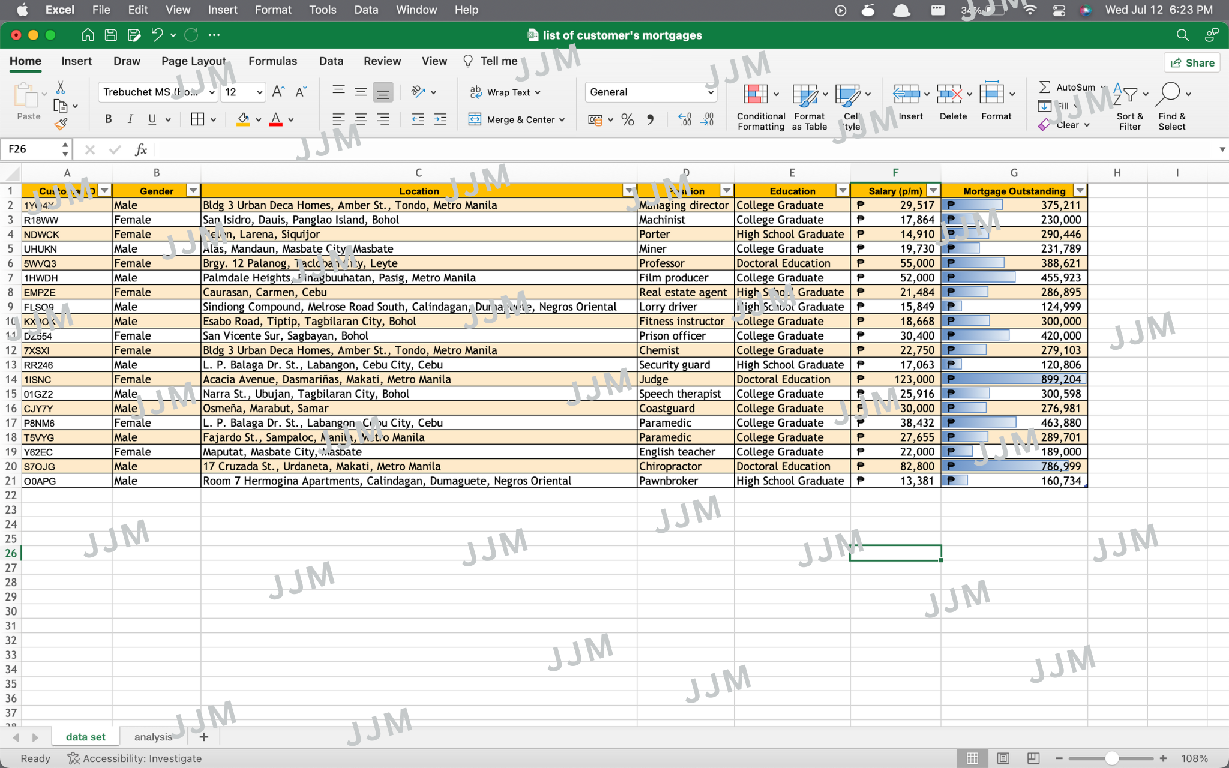The height and width of the screenshot is (768, 1229).
Task: Click the Save icon in title bar
Action: coord(110,35)
